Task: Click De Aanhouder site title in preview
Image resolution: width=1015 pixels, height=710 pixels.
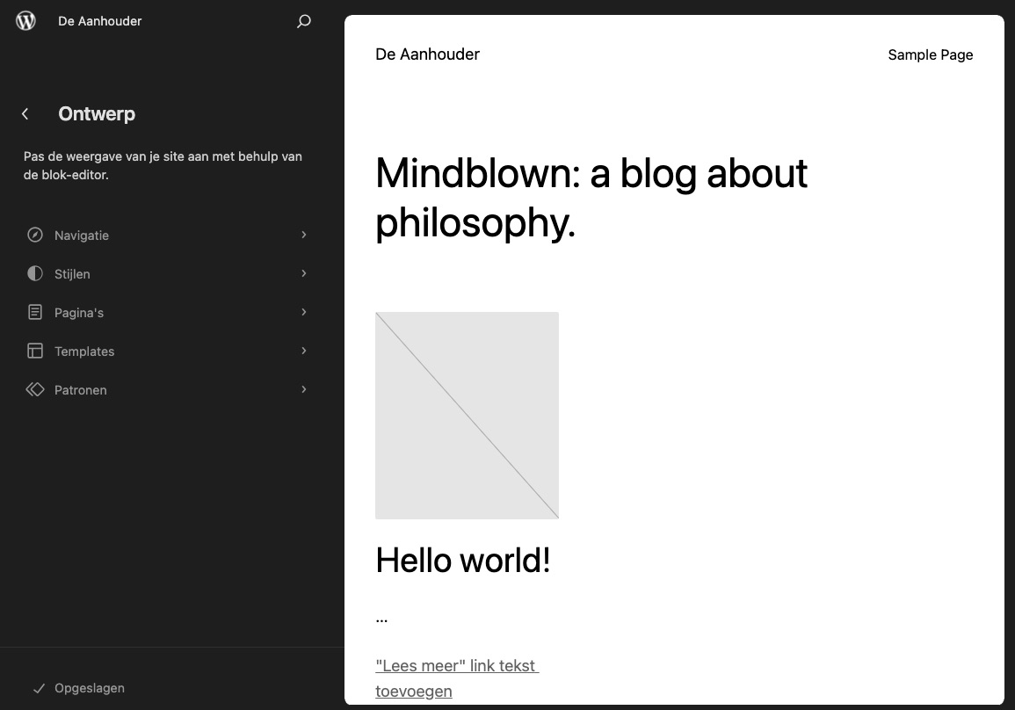Action: pyautogui.click(x=427, y=54)
